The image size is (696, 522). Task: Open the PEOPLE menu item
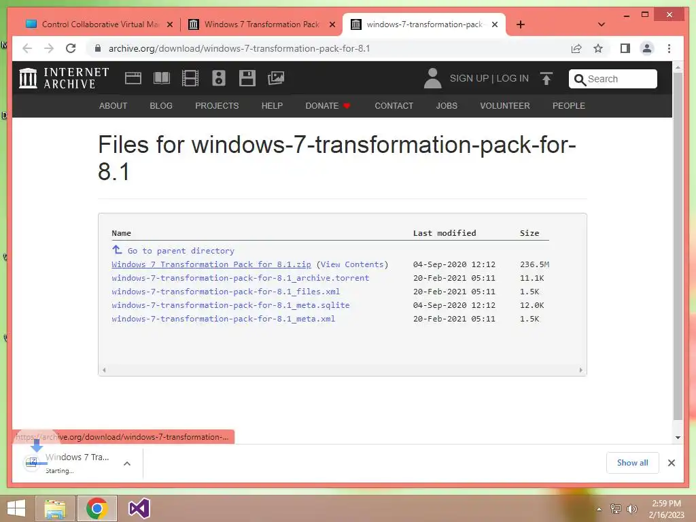coord(569,105)
